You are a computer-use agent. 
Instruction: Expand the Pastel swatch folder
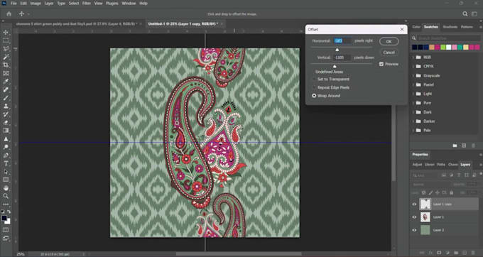point(413,84)
